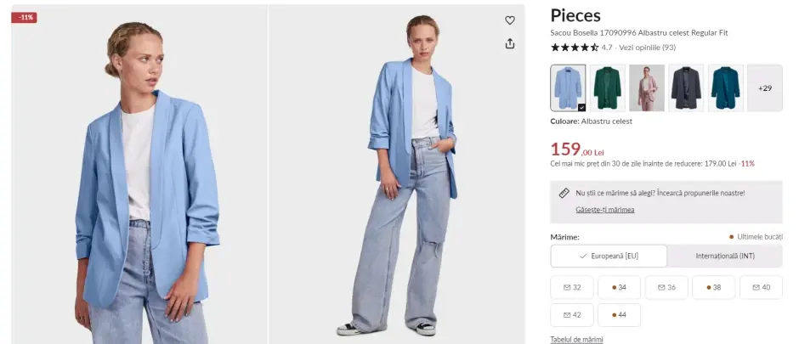Open the Găsește-ți mărimea link

point(605,210)
